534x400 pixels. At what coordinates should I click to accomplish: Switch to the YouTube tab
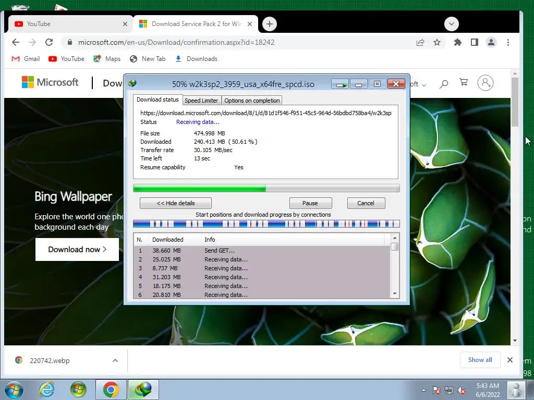(x=68, y=24)
